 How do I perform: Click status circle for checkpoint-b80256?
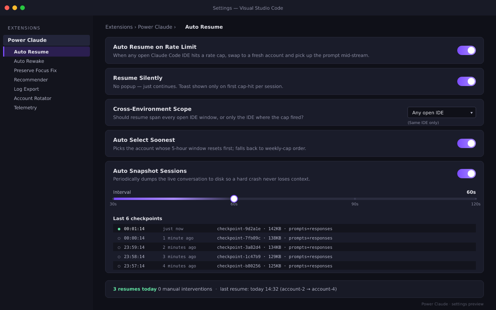pyautogui.click(x=119, y=266)
